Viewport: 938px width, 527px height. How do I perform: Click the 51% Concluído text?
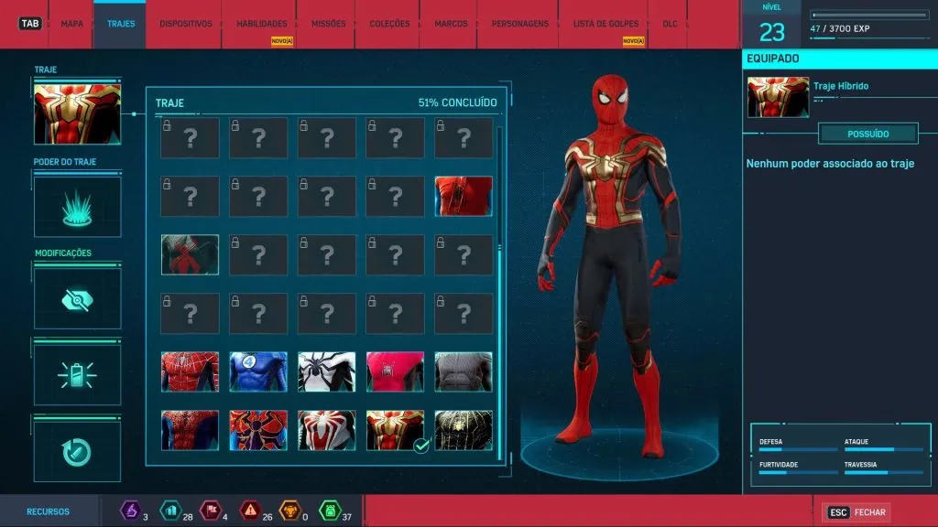(458, 102)
